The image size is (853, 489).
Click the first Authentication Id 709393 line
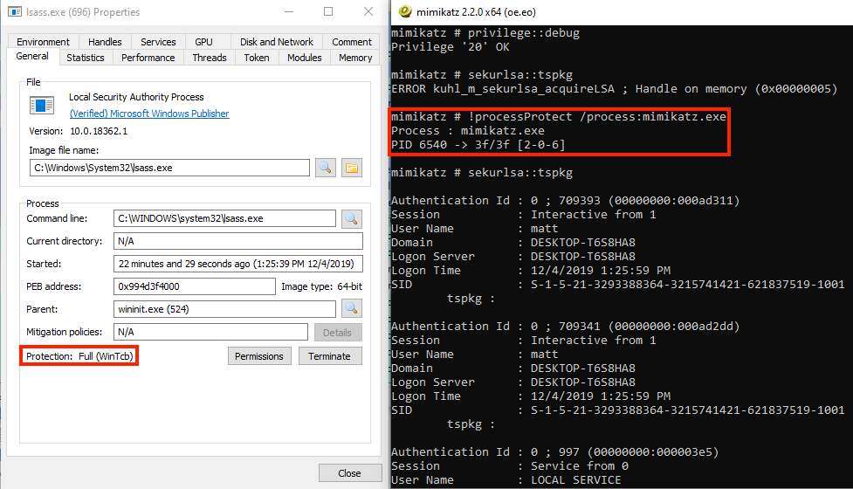click(565, 200)
